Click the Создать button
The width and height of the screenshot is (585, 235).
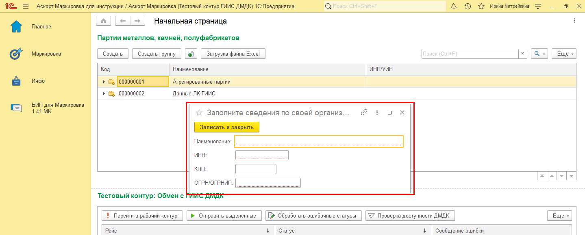(x=113, y=54)
